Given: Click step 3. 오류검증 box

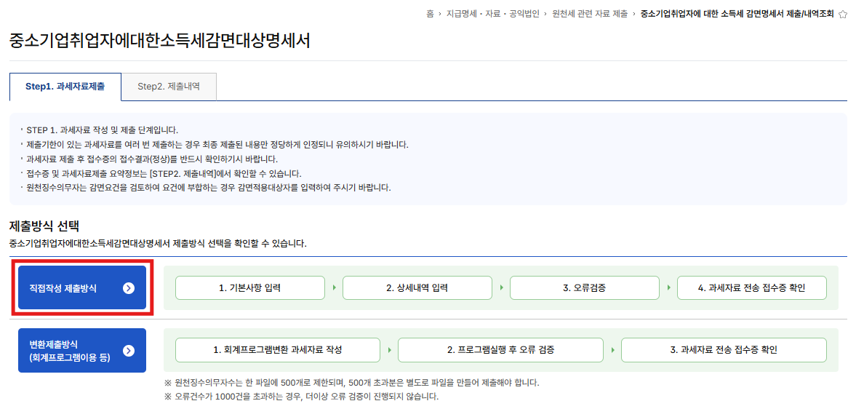Looking at the screenshot, I should pyautogui.click(x=585, y=288).
